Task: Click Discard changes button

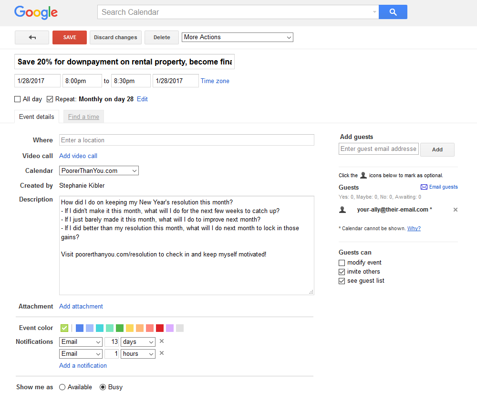Action: tap(115, 37)
